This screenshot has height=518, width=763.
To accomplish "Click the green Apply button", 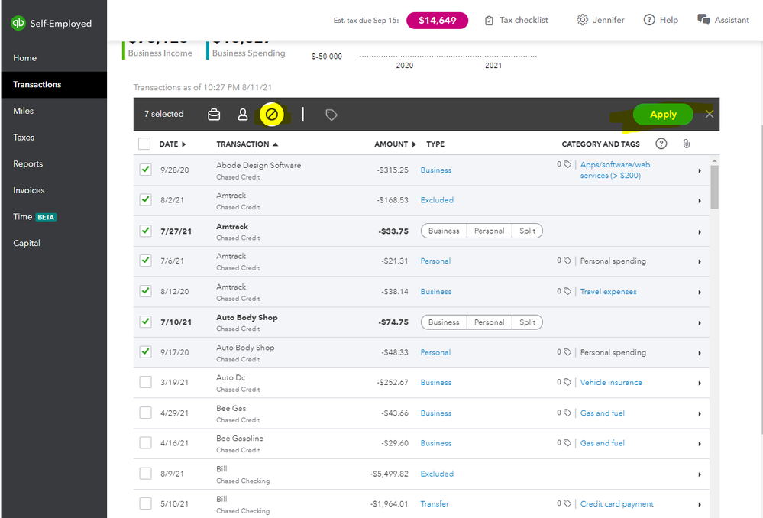I will click(x=663, y=115).
